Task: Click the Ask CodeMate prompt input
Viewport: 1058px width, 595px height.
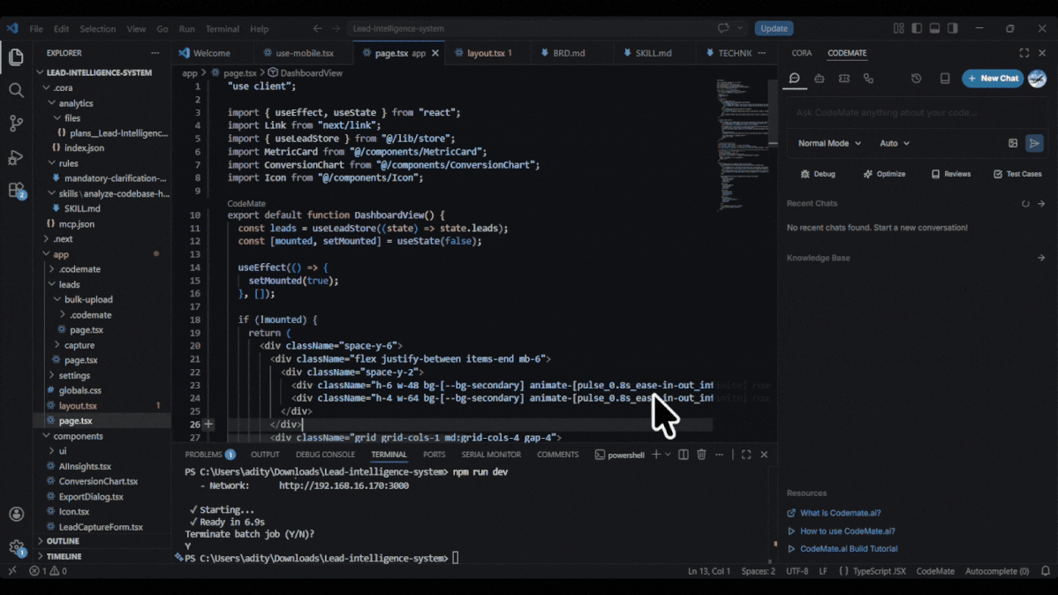Action: (x=916, y=113)
